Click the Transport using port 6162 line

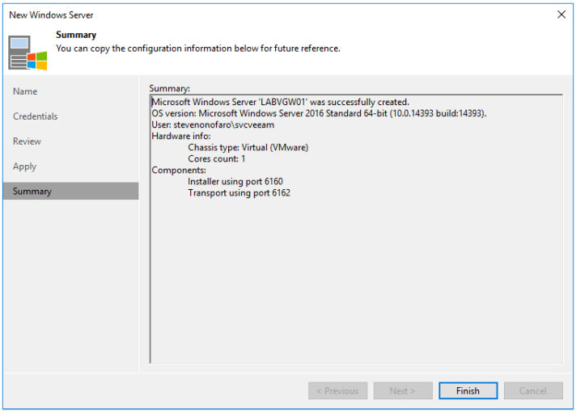pyautogui.click(x=239, y=193)
